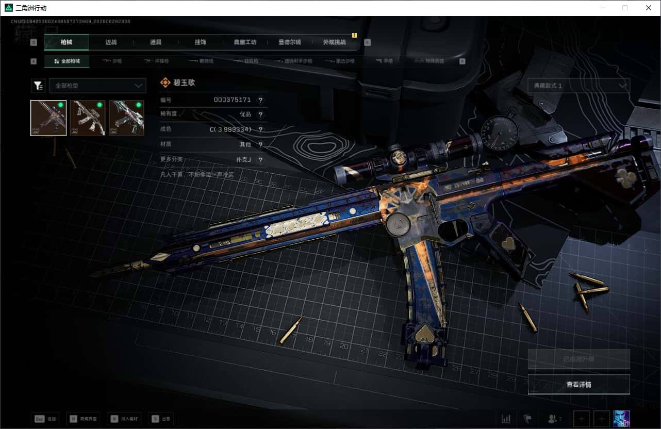Go to the 曼德尔砖 tab
661x429 pixels.
click(290, 42)
